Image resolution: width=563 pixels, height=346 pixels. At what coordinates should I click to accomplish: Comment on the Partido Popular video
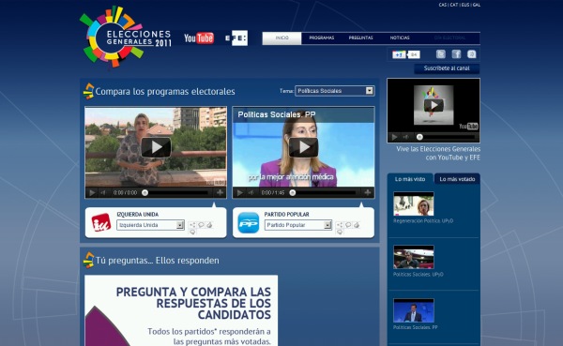(348, 225)
